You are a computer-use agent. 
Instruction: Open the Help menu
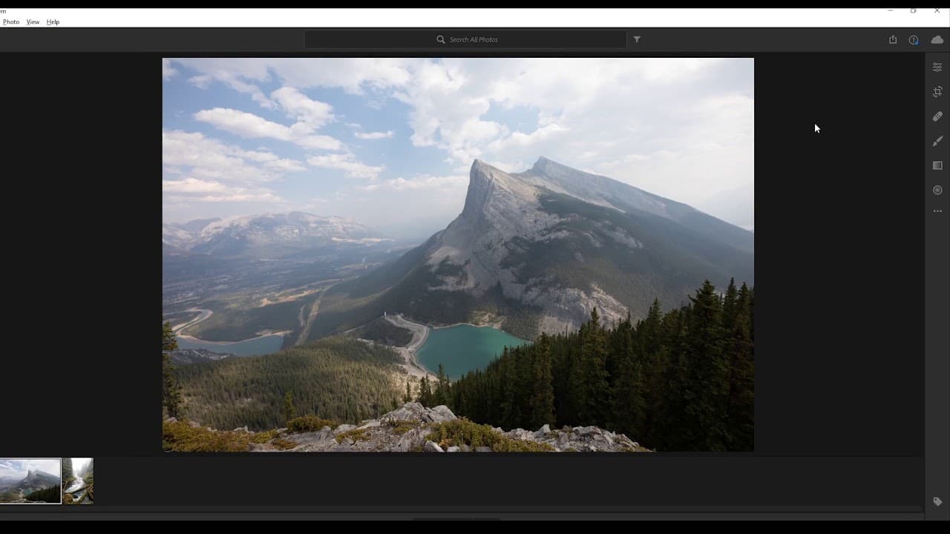pyautogui.click(x=52, y=22)
